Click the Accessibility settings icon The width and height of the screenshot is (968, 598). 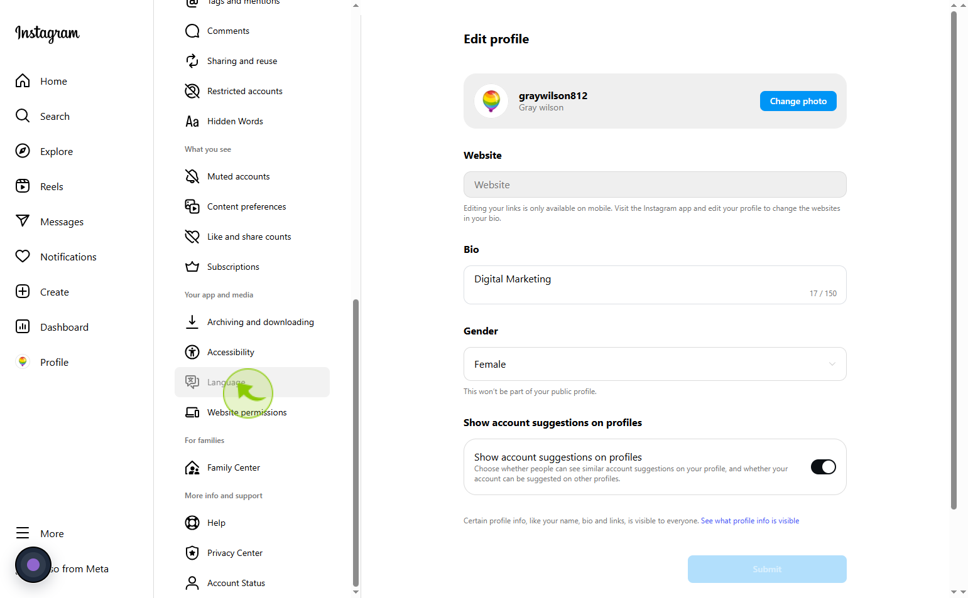pos(192,352)
